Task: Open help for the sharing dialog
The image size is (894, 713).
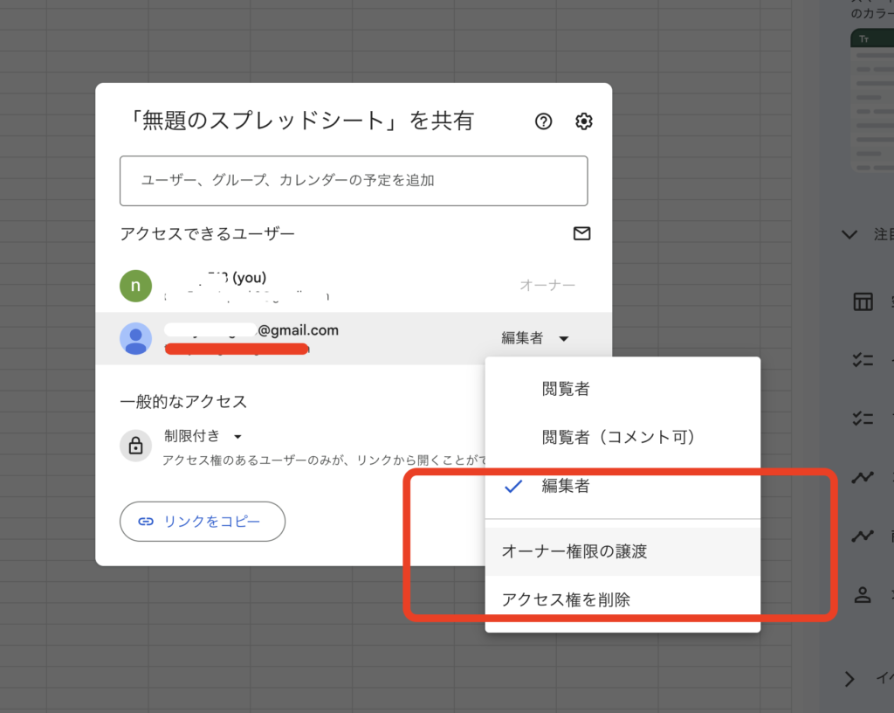Action: (x=543, y=121)
